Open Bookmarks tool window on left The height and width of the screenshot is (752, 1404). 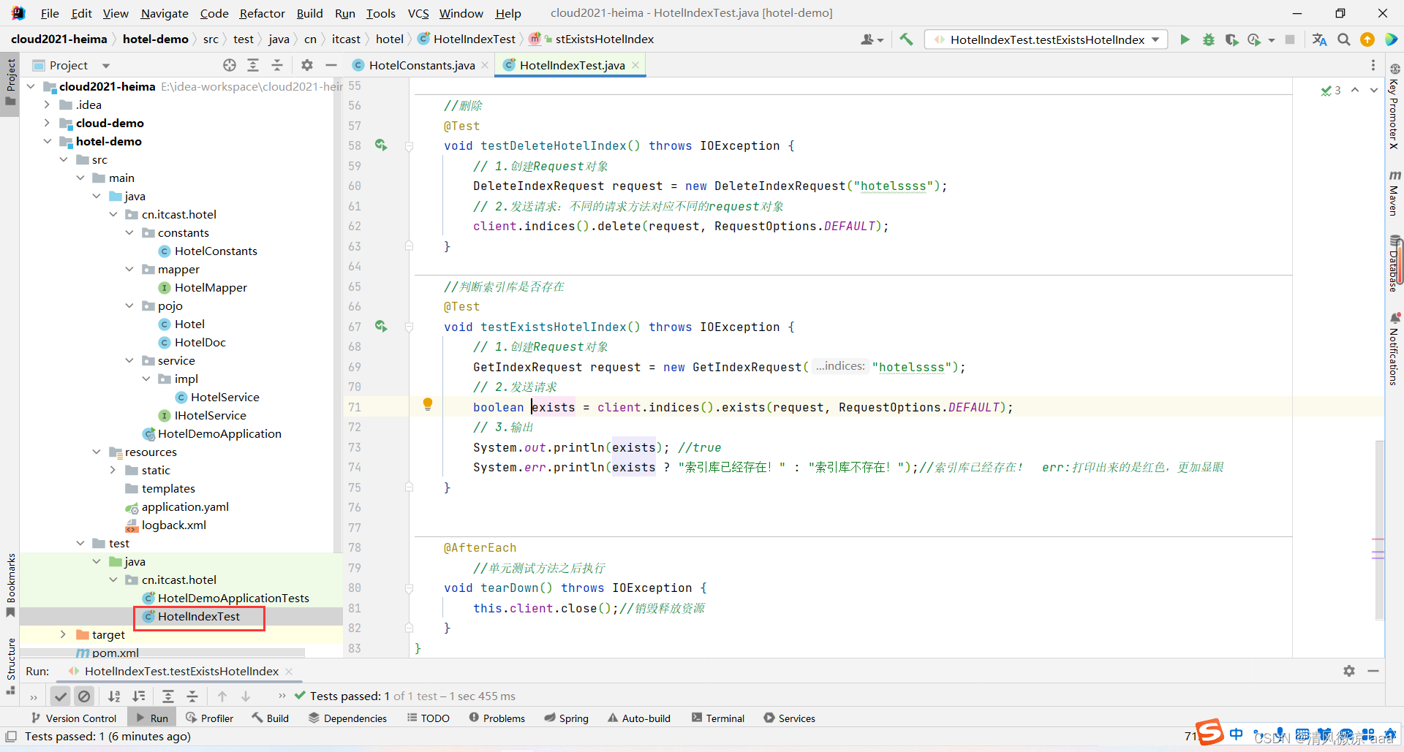tap(11, 585)
